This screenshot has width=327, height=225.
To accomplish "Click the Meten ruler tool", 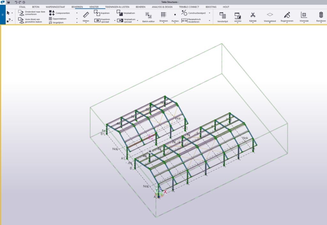I will pos(86,15).
